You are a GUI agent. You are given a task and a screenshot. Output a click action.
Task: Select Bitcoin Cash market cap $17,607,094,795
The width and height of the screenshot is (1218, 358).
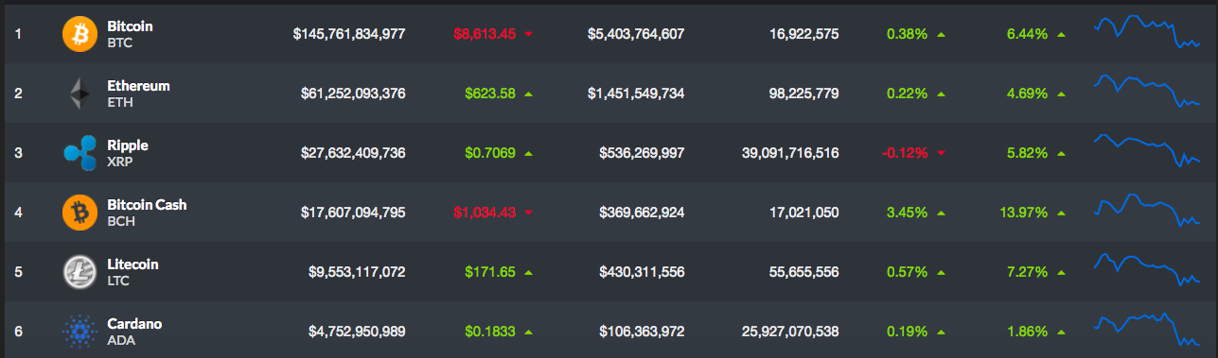(x=353, y=213)
